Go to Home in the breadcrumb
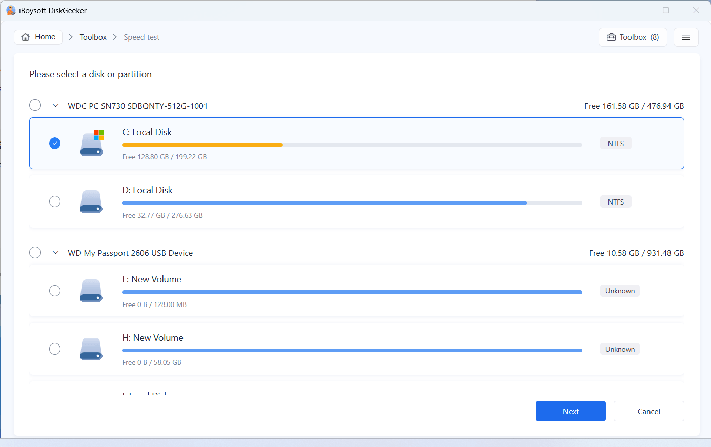This screenshot has width=711, height=447. [x=38, y=37]
